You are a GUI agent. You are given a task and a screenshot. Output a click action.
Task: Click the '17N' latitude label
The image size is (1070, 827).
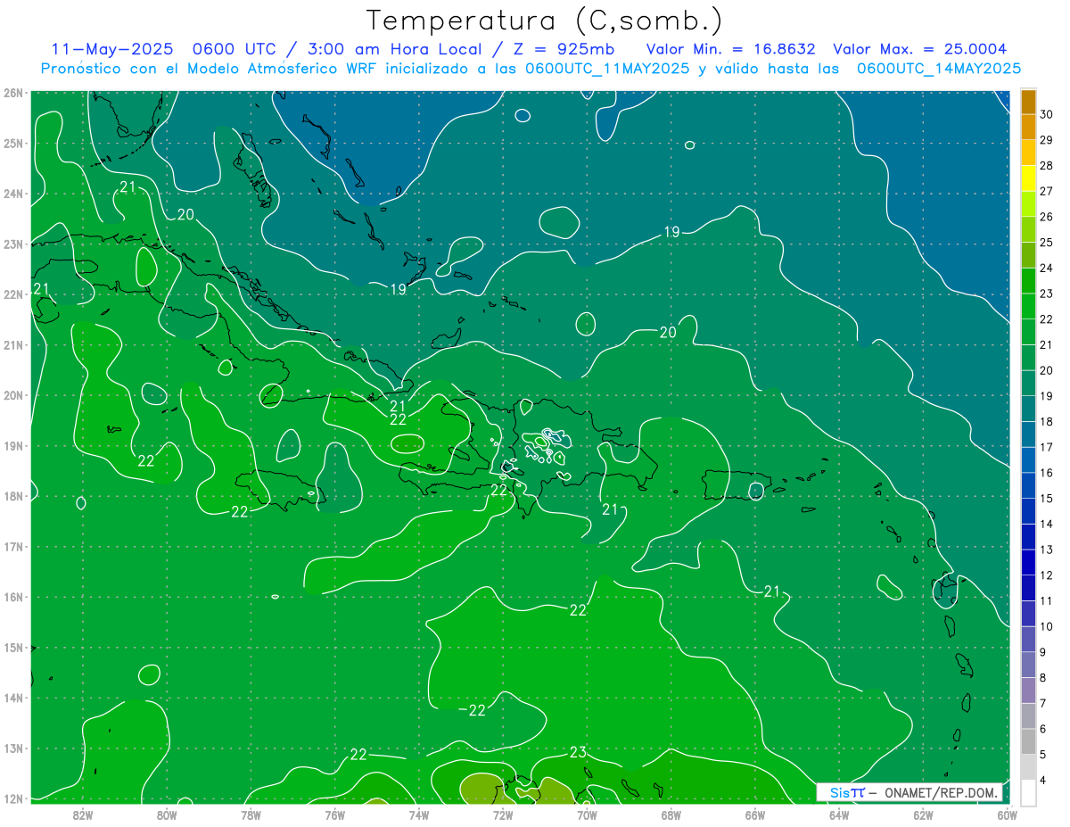(13, 547)
